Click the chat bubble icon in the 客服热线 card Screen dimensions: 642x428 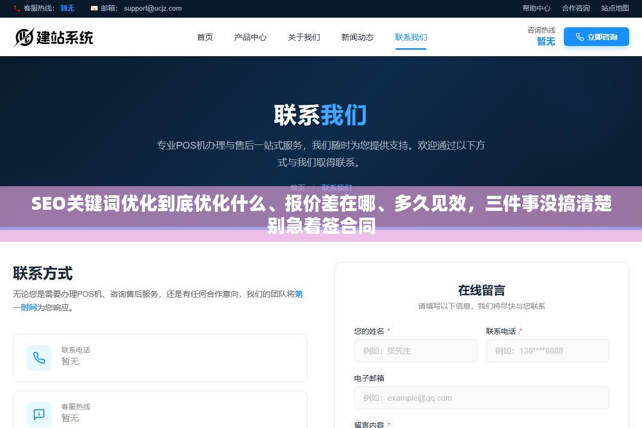pos(39,414)
